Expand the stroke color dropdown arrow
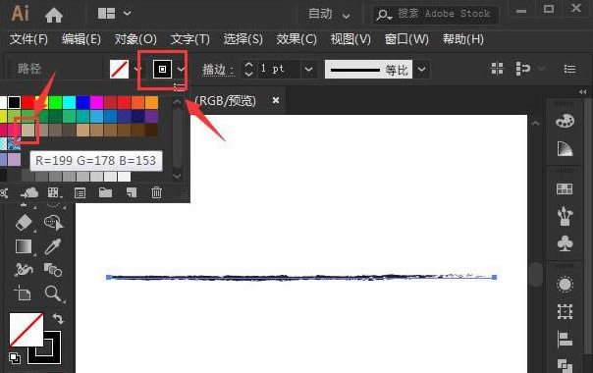The image size is (593, 373). [x=182, y=70]
